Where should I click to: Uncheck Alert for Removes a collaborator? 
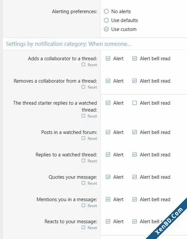pos(108,81)
